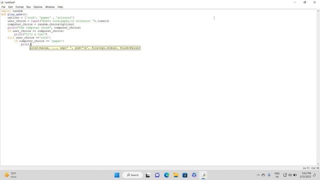This screenshot has width=320, height=180.
Task: Open the Window menu
Action: (50, 7)
